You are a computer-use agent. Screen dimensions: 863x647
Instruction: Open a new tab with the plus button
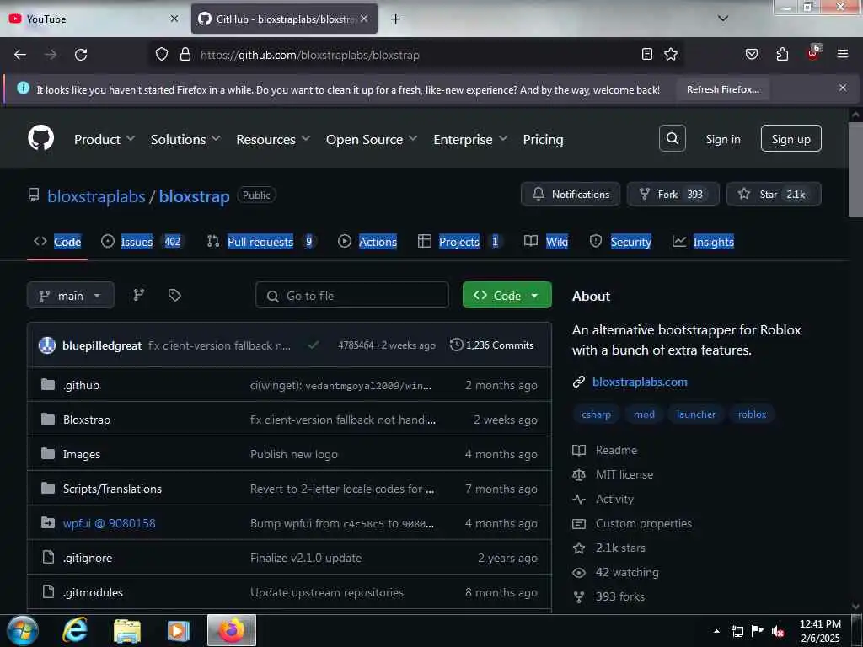click(395, 19)
